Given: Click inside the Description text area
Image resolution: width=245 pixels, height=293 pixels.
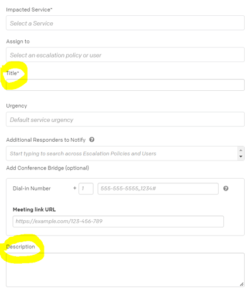Looking at the screenshot, I should (125, 270).
